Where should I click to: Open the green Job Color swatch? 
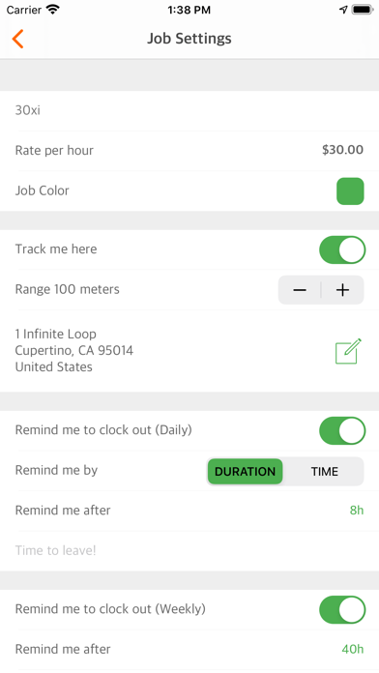click(x=350, y=191)
